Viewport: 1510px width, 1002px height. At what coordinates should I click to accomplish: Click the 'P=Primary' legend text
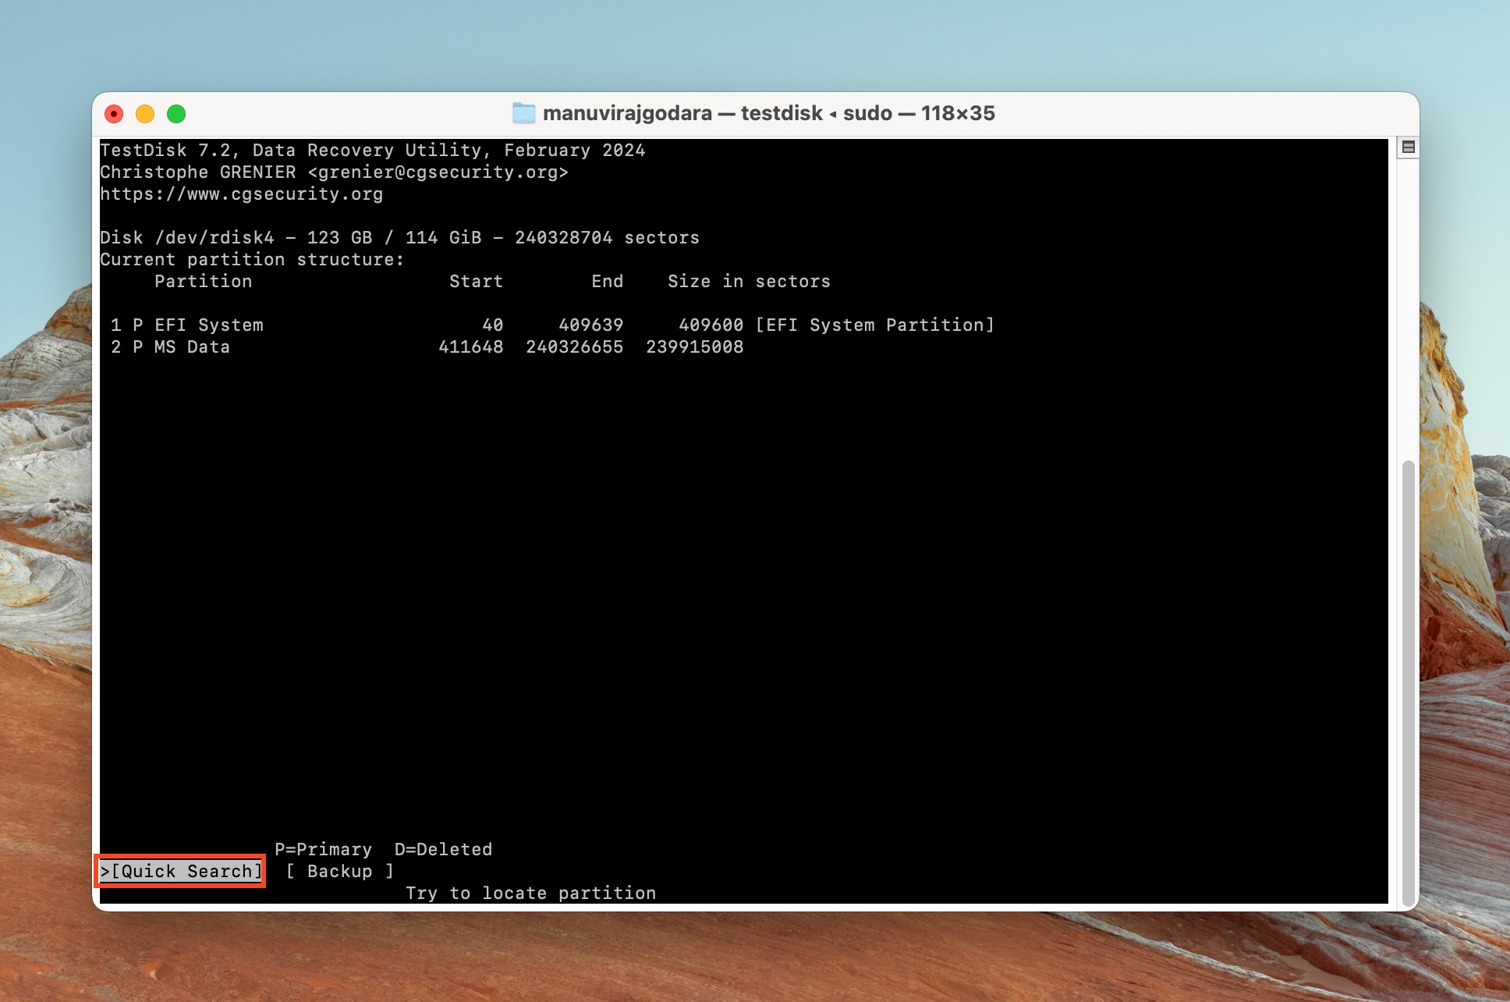pos(323,849)
